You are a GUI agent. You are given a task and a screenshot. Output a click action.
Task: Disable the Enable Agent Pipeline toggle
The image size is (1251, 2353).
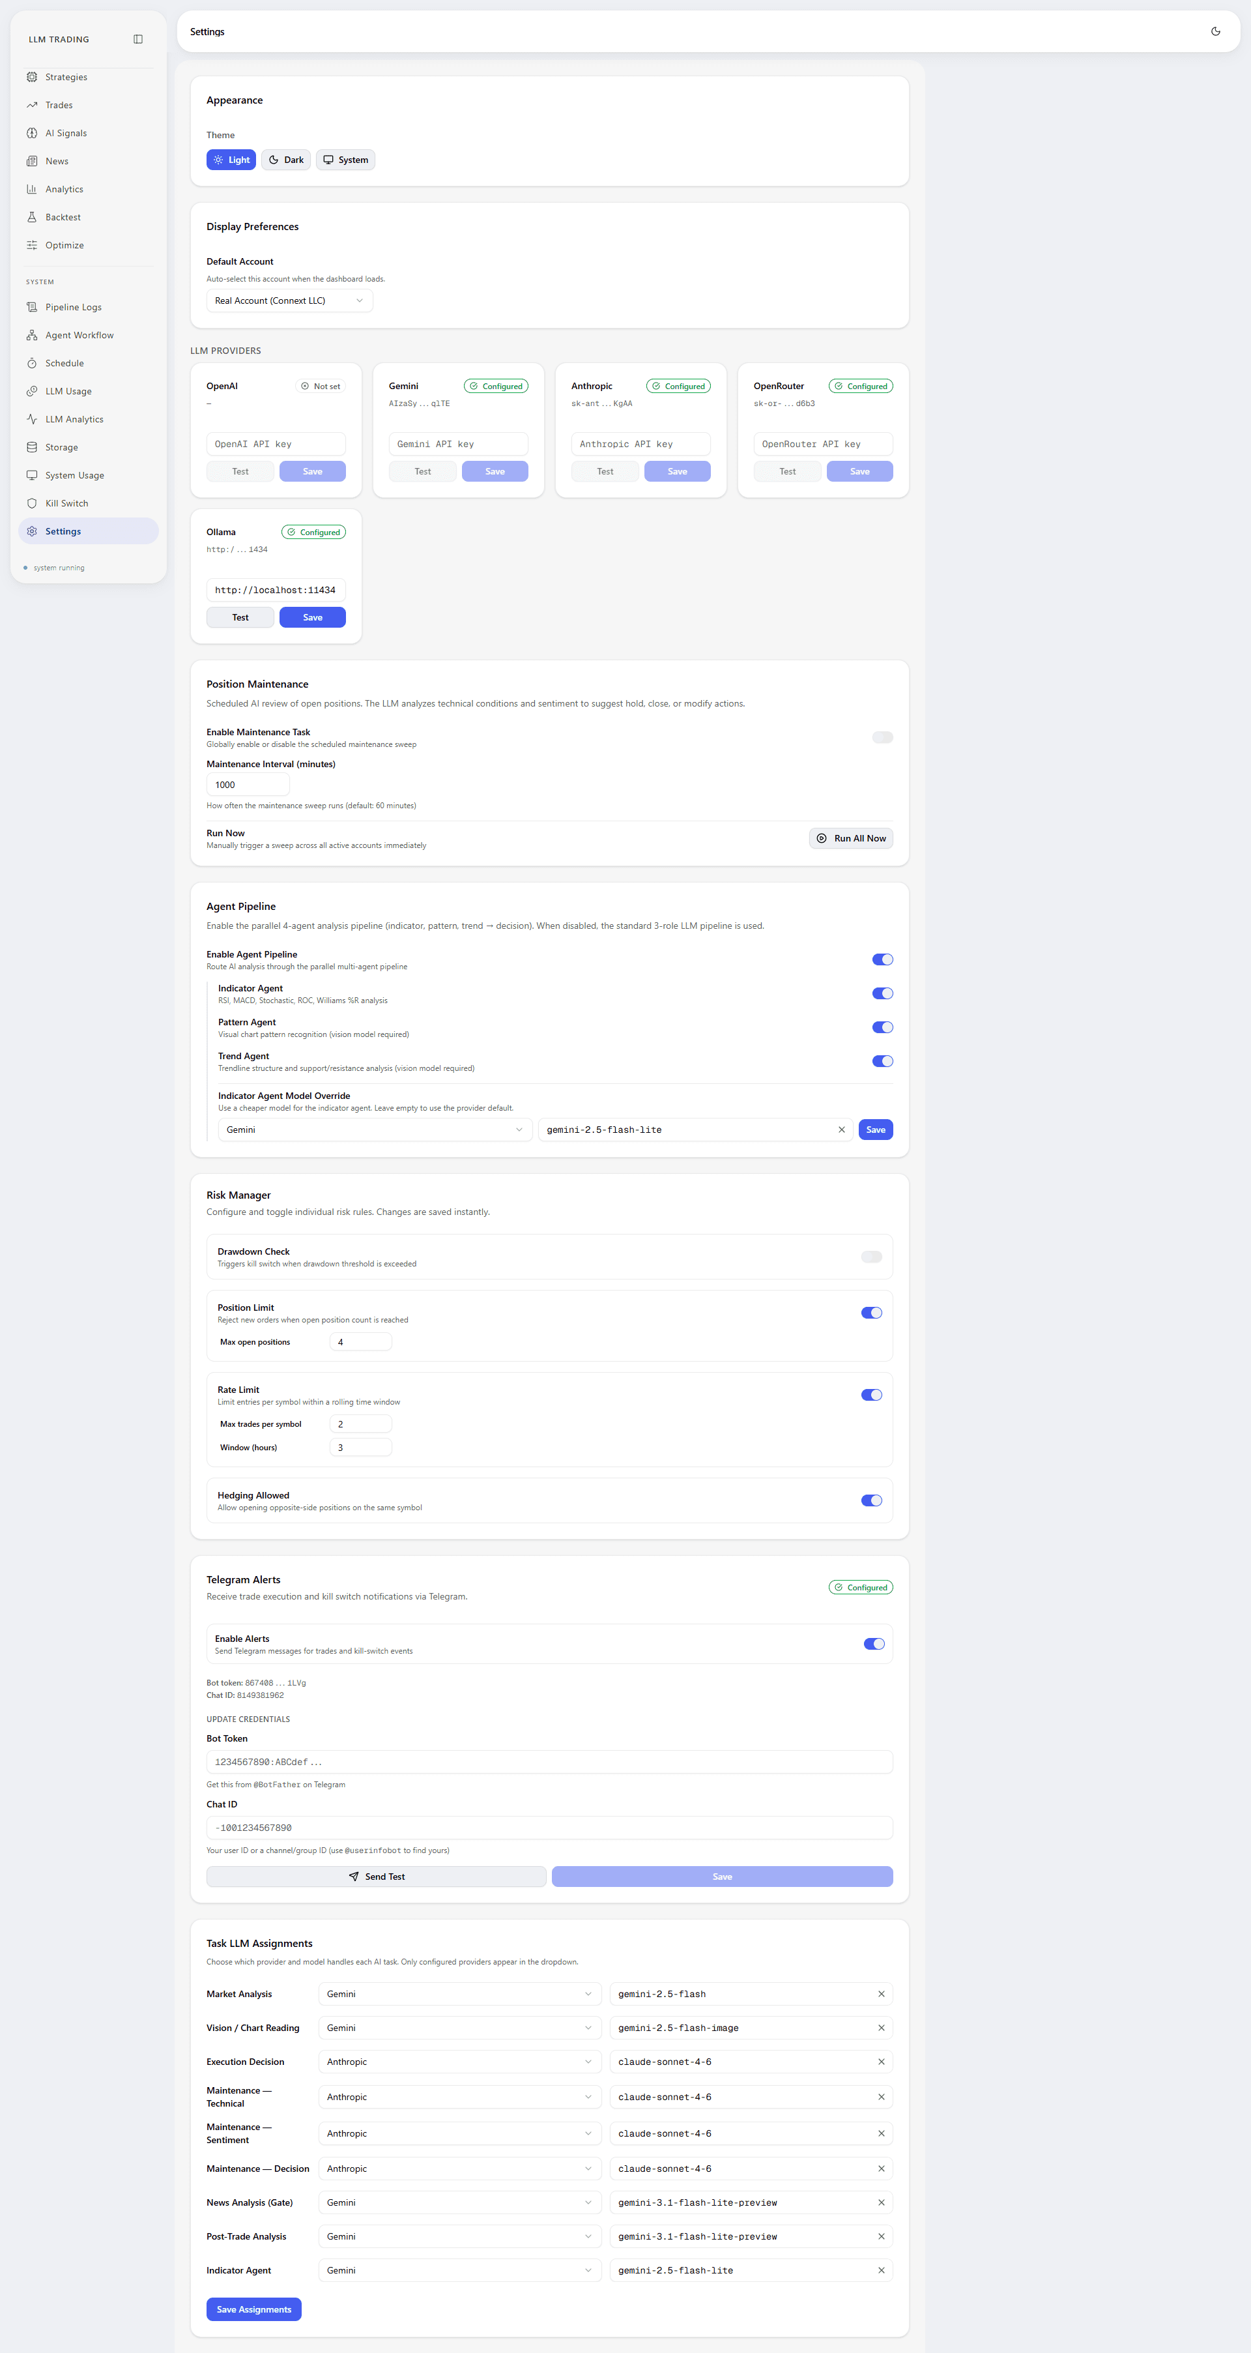[x=882, y=959]
